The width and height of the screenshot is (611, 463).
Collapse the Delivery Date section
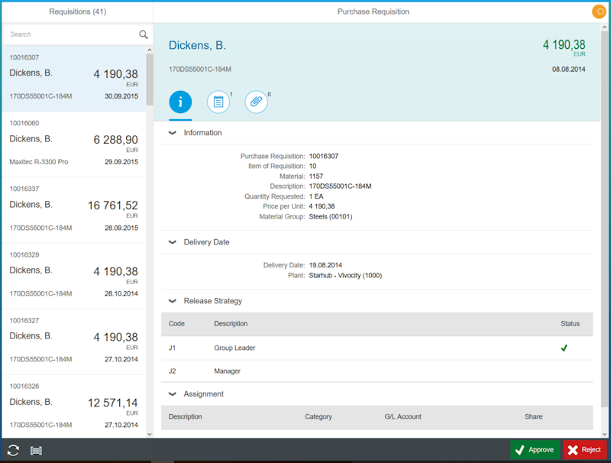pos(172,242)
